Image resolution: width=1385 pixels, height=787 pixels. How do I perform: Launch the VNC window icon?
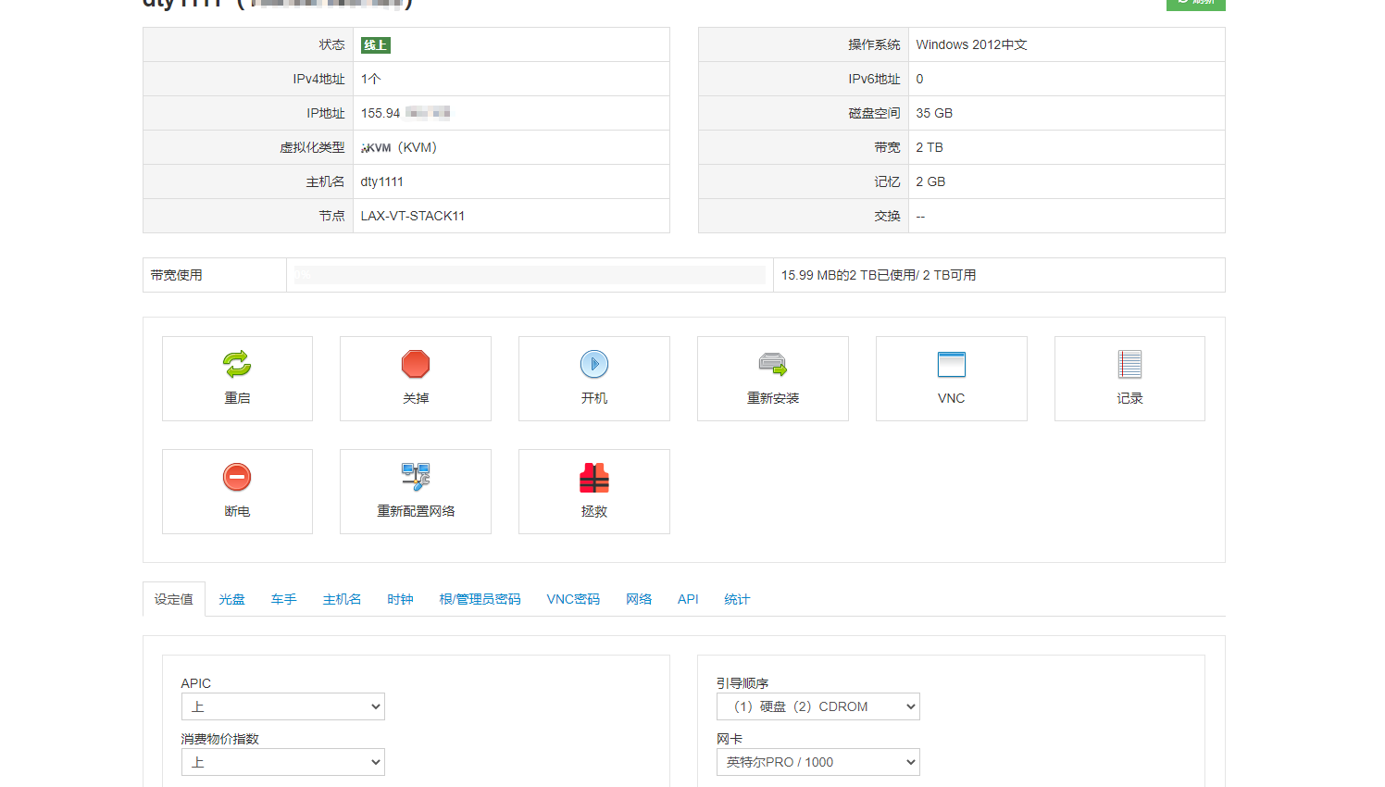click(951, 364)
